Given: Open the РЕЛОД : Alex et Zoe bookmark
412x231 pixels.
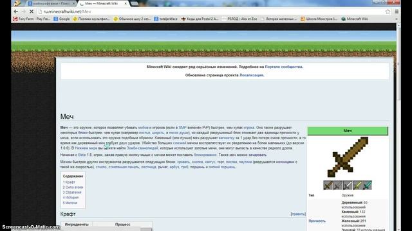Looking at the screenshot, I should pyautogui.click(x=239, y=19).
